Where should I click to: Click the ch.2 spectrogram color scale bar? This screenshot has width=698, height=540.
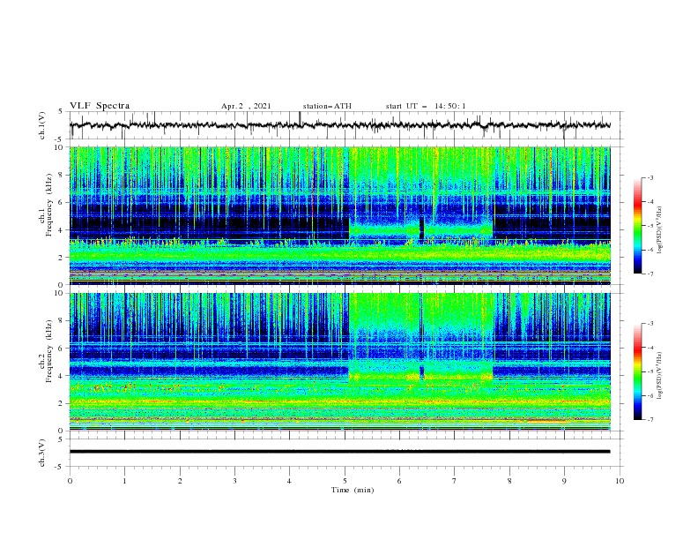pos(638,371)
